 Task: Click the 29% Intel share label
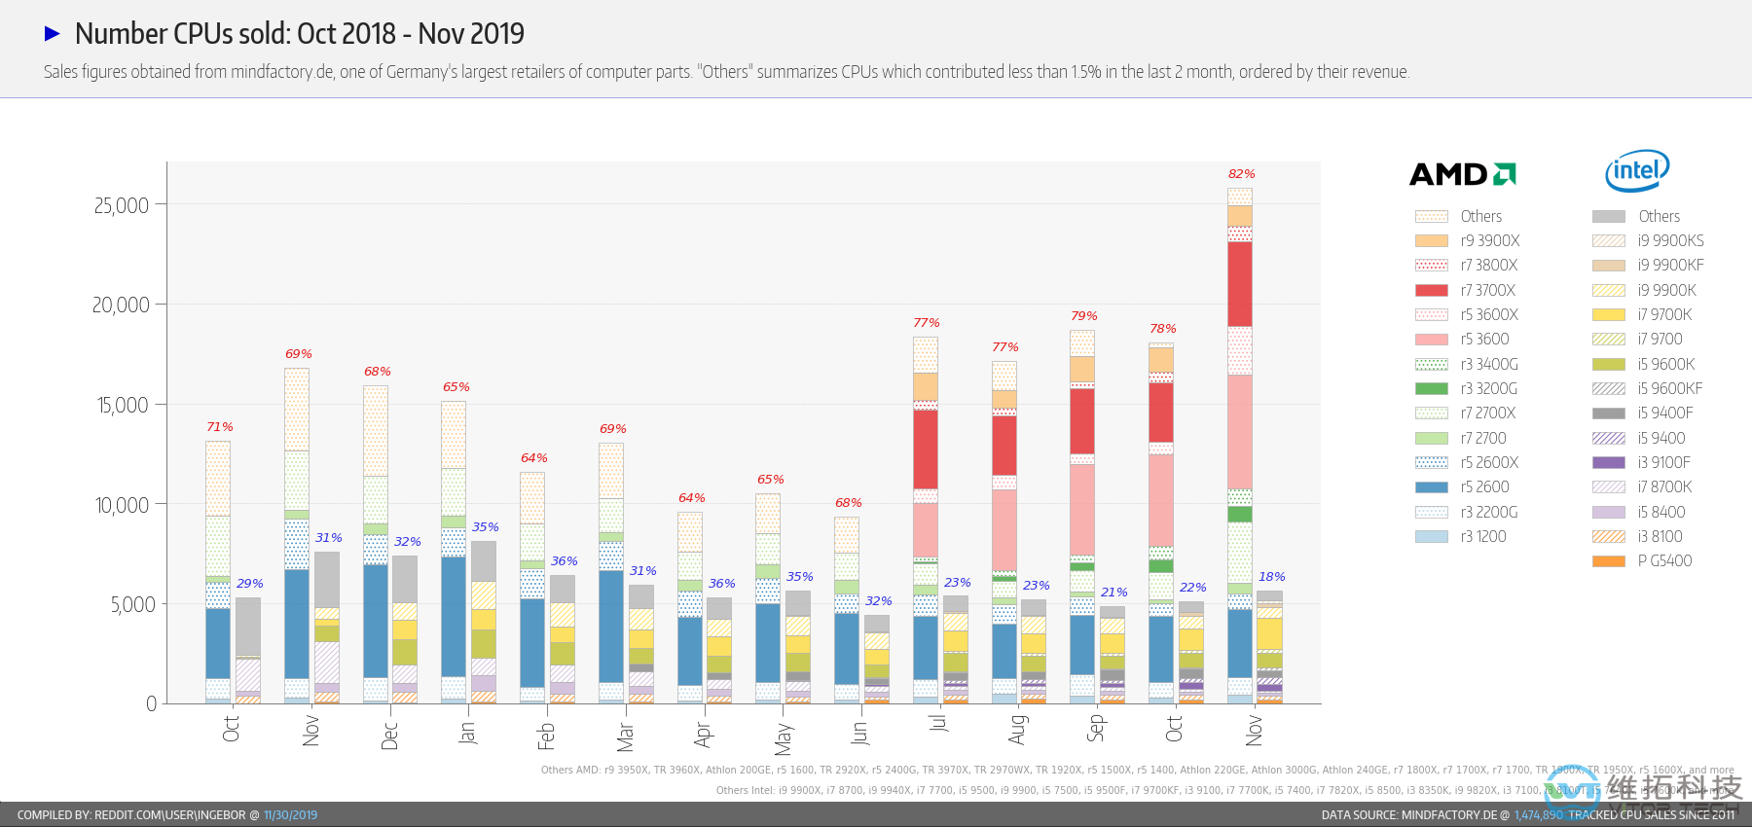[x=250, y=584]
